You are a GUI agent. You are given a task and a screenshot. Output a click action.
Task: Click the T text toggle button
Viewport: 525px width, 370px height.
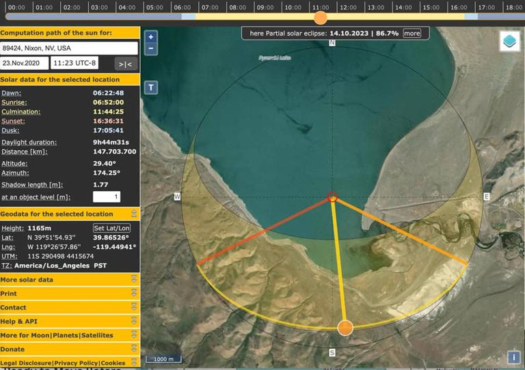[151, 87]
